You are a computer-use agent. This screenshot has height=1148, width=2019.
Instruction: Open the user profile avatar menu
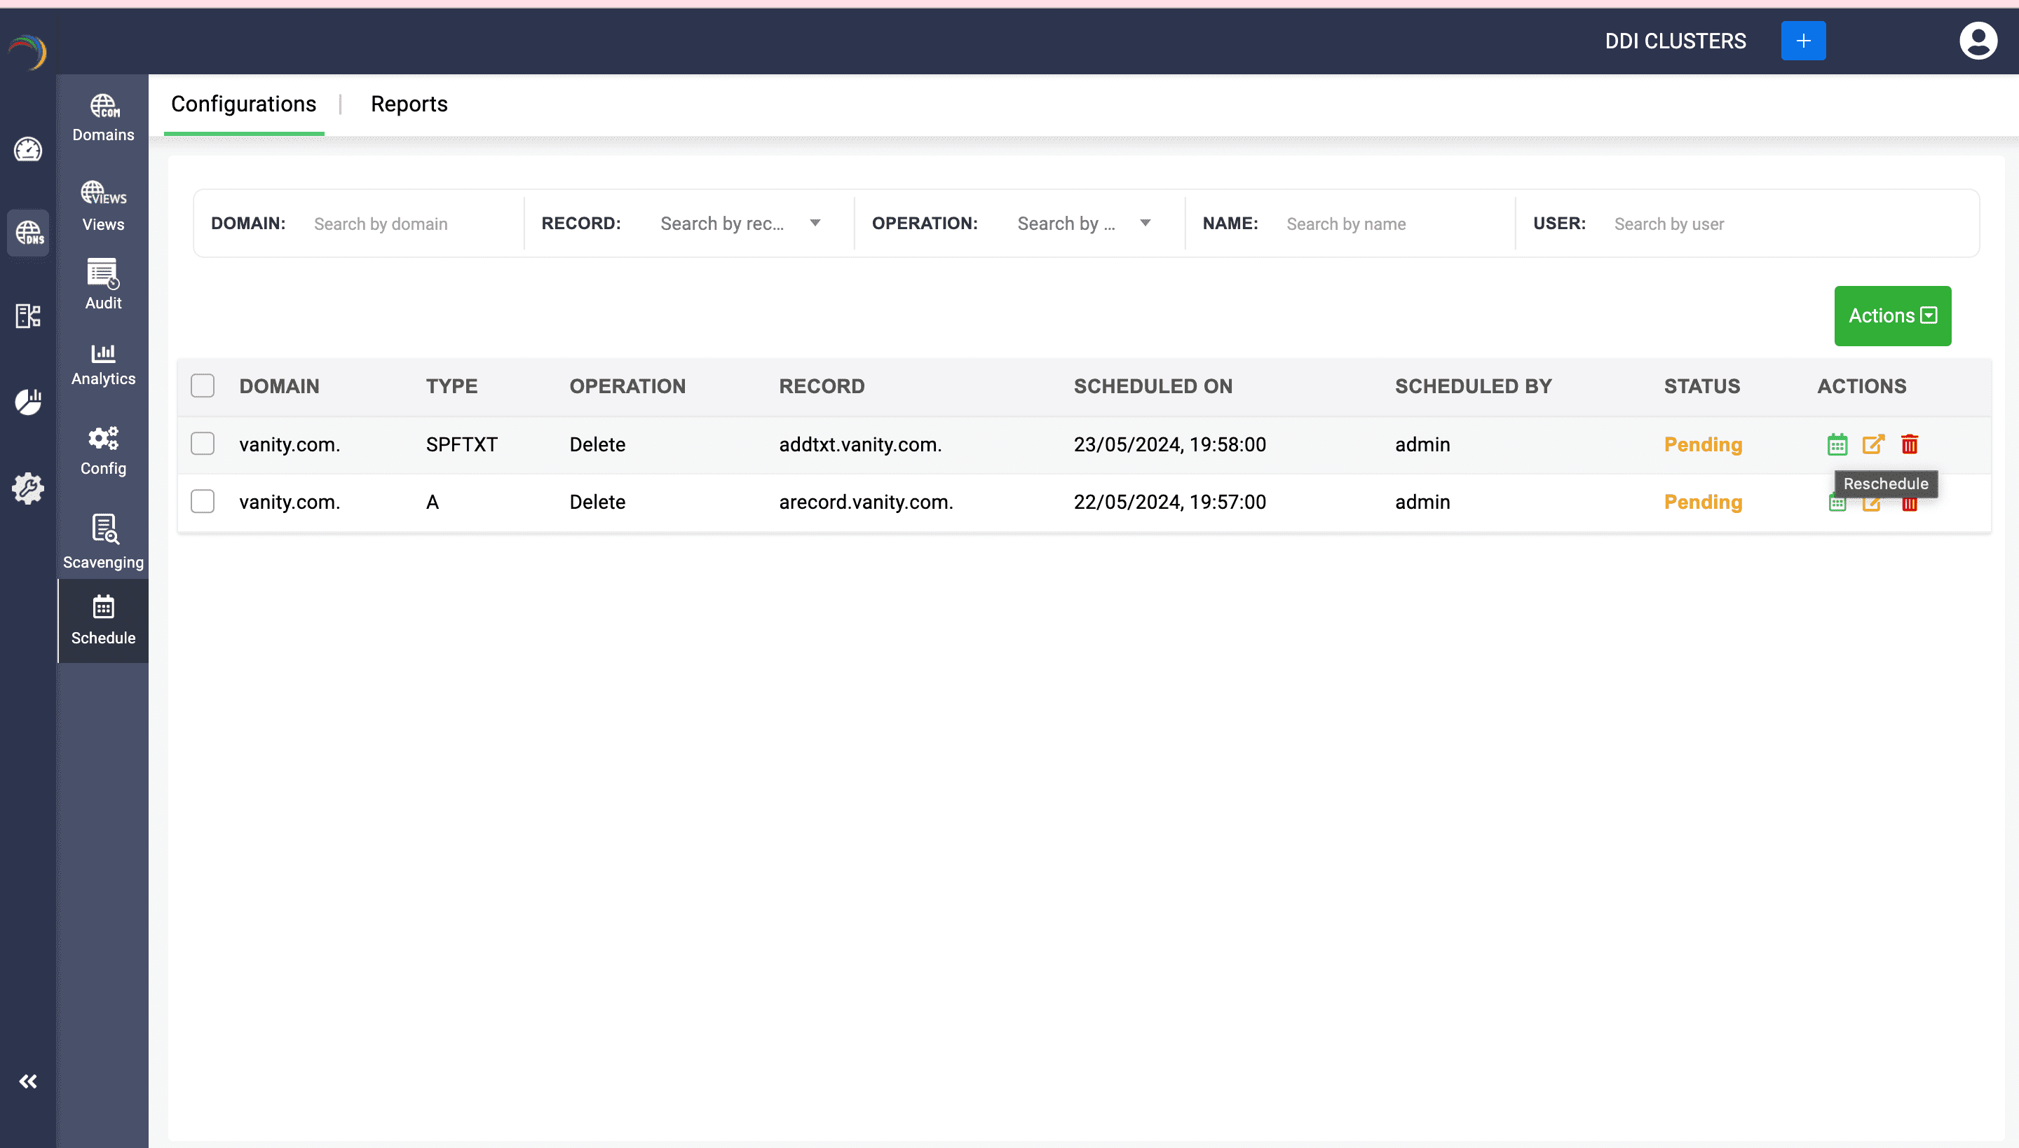tap(1977, 41)
